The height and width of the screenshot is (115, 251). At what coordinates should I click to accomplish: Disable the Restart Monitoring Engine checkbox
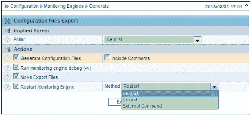16,86
